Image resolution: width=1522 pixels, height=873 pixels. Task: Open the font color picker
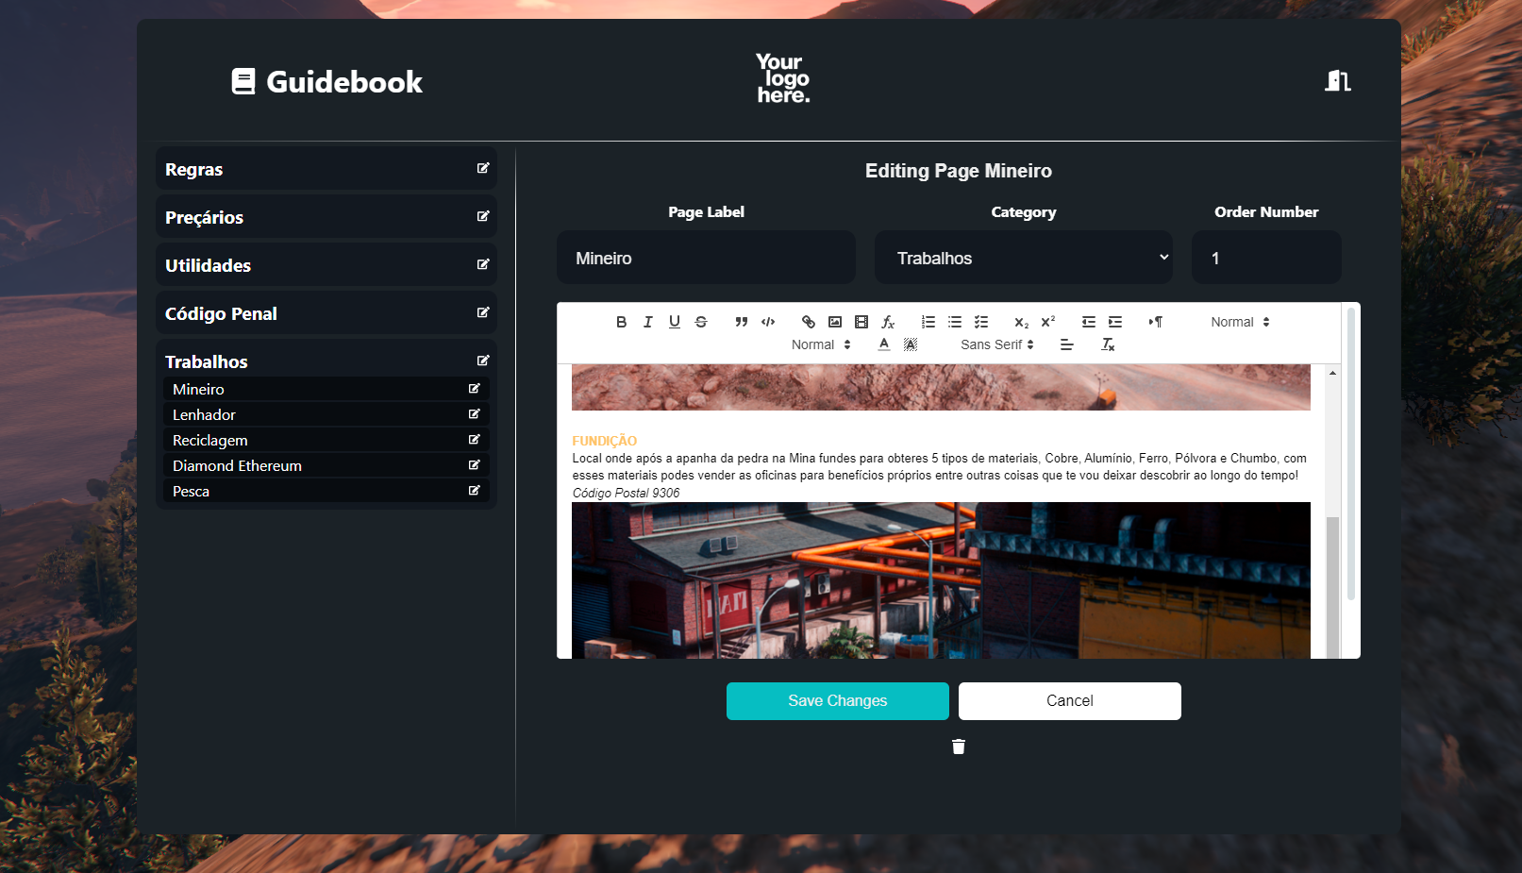[883, 344]
